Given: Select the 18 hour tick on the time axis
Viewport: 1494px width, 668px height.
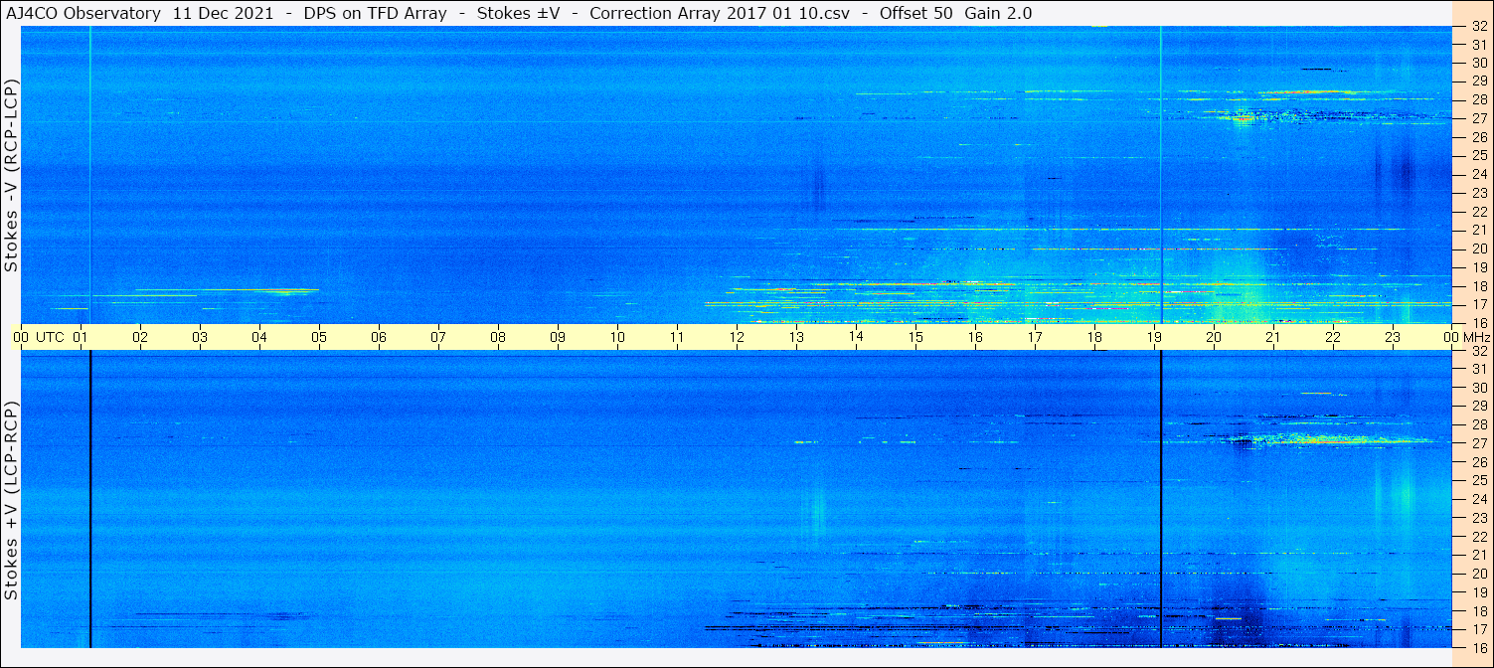Looking at the screenshot, I should 1094,337.
